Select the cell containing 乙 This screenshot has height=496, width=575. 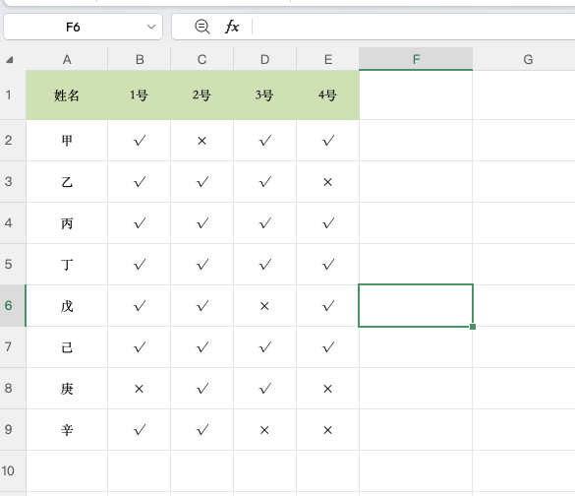67,182
